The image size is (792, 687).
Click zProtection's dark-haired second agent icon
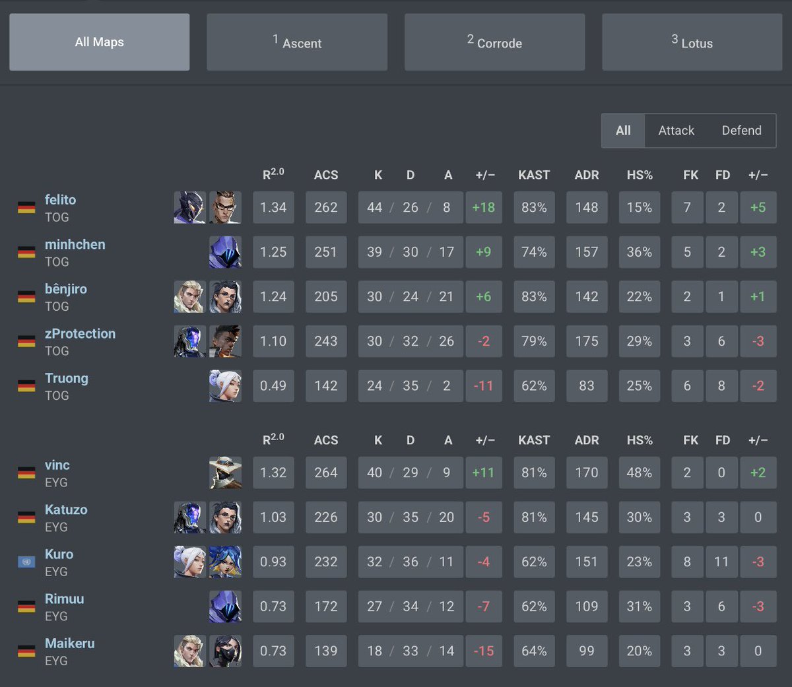pyautogui.click(x=225, y=341)
